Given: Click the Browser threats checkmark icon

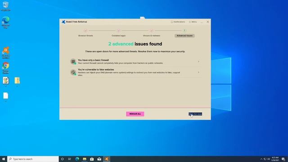Looking at the screenshot, I should tap(85, 31).
